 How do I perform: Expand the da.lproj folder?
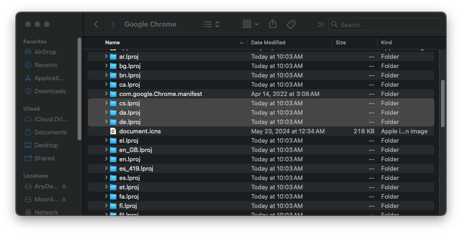click(106, 112)
